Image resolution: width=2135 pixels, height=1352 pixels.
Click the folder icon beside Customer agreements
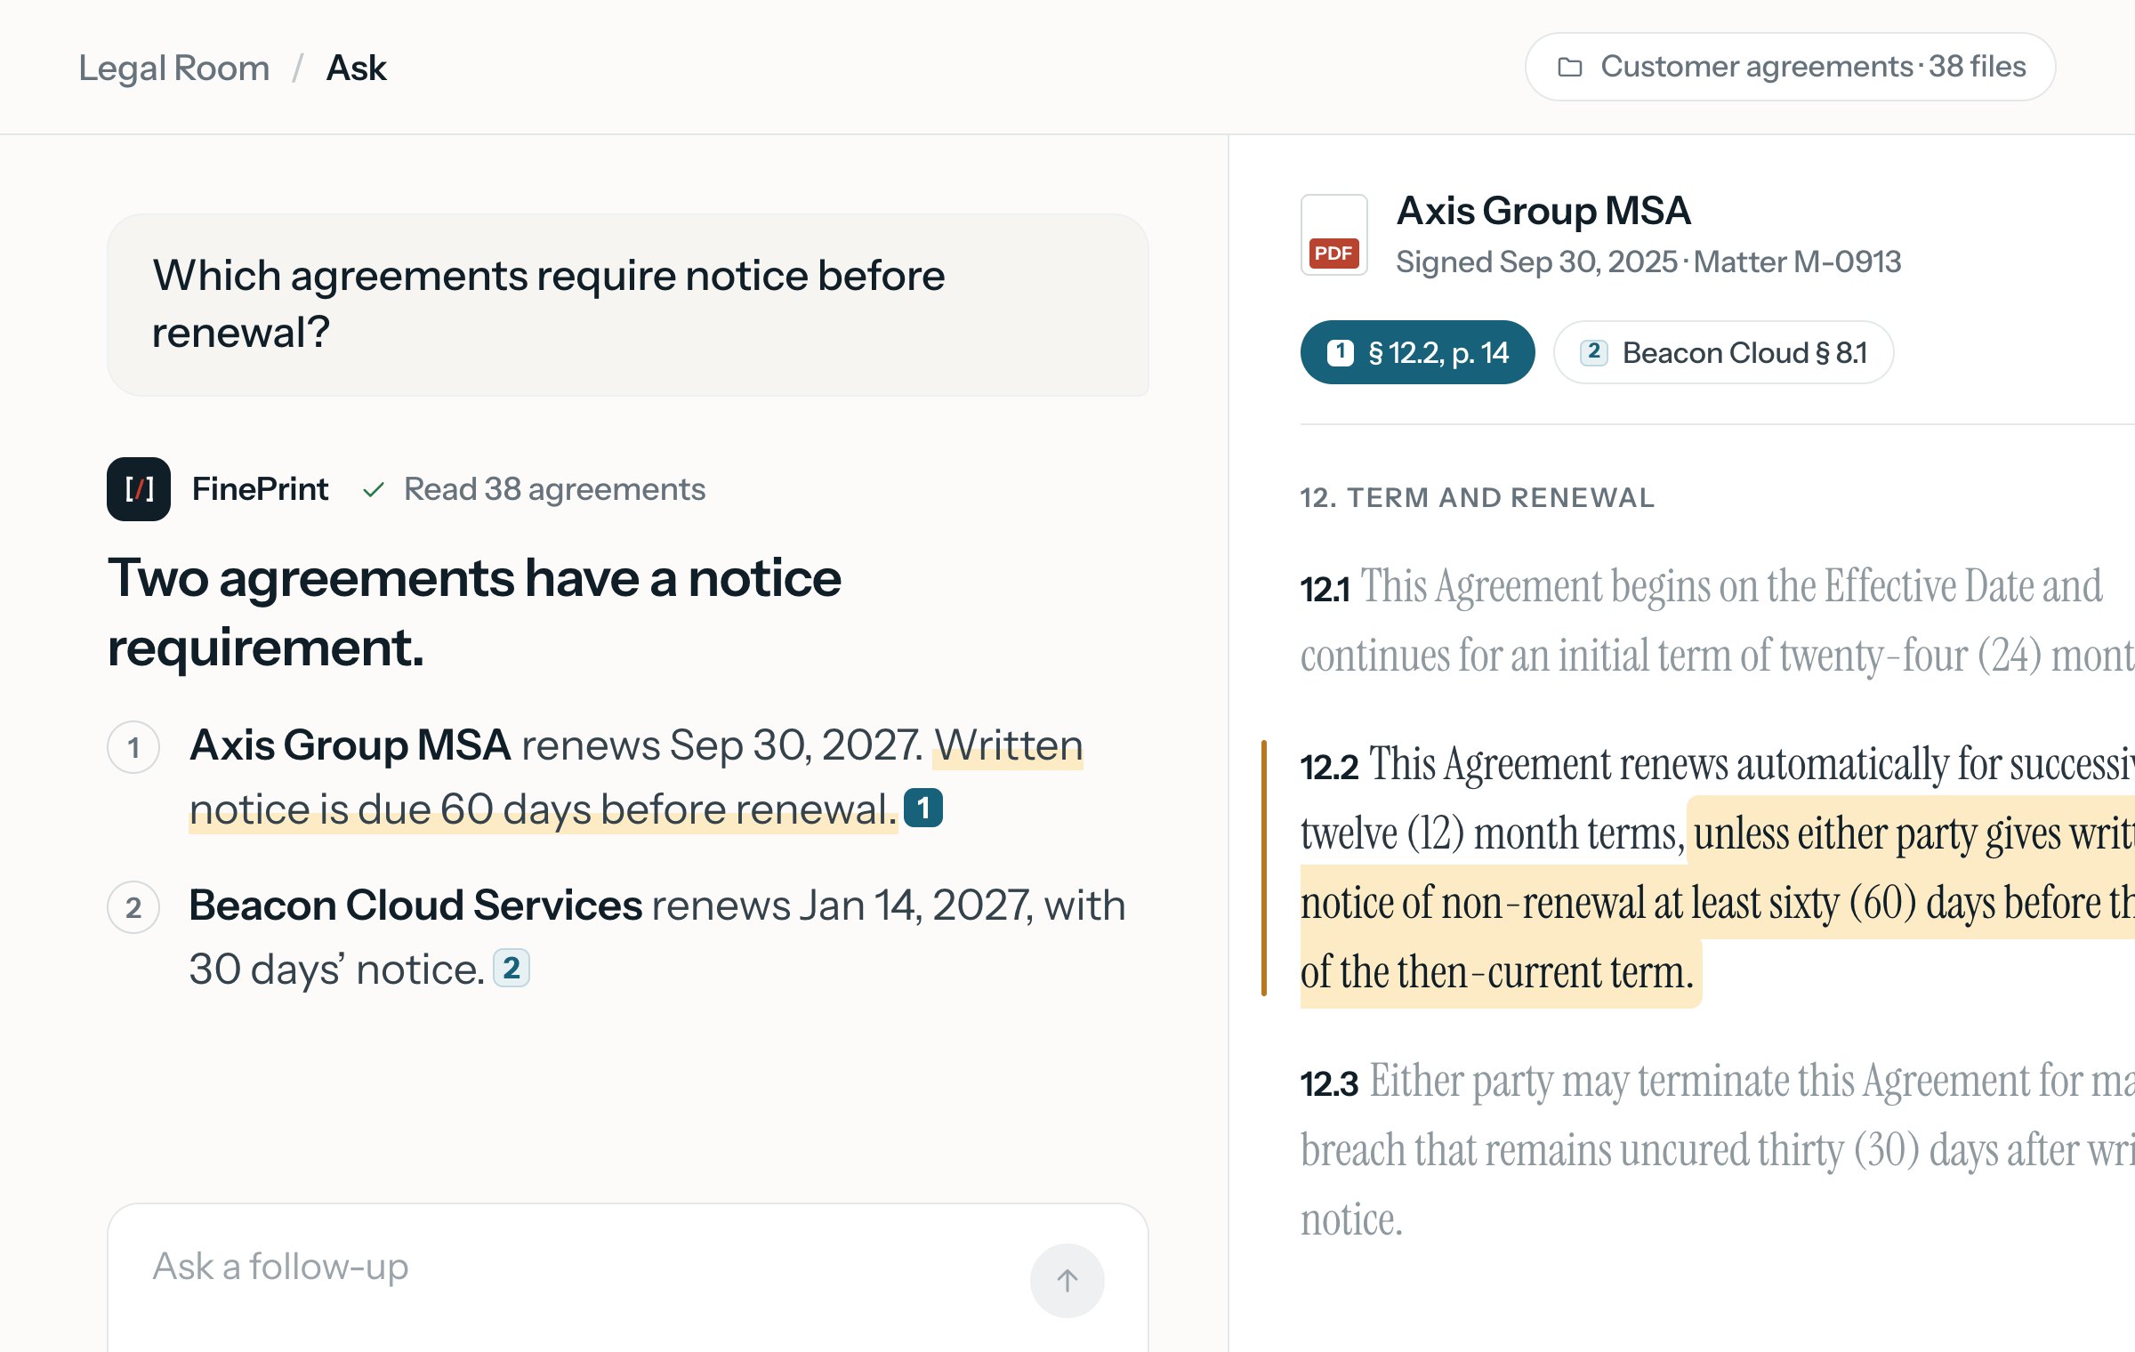coord(1570,67)
